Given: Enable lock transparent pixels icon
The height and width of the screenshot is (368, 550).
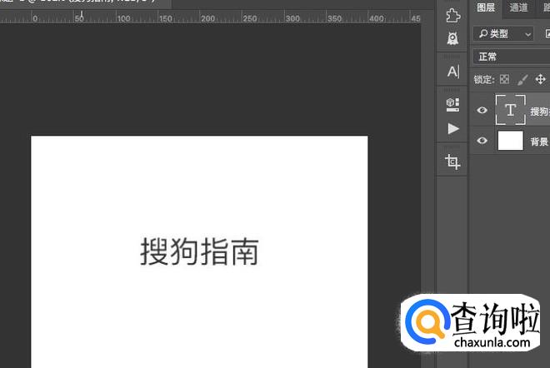Looking at the screenshot, I should click(x=504, y=79).
